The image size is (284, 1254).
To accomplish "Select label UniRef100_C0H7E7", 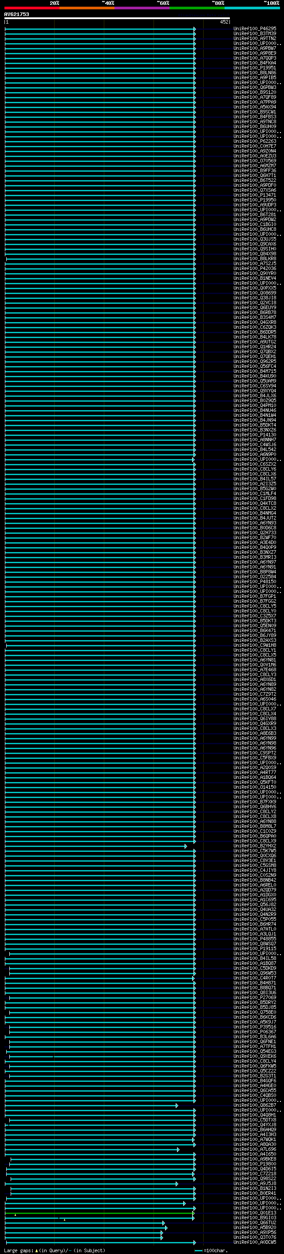I will point(255,146).
